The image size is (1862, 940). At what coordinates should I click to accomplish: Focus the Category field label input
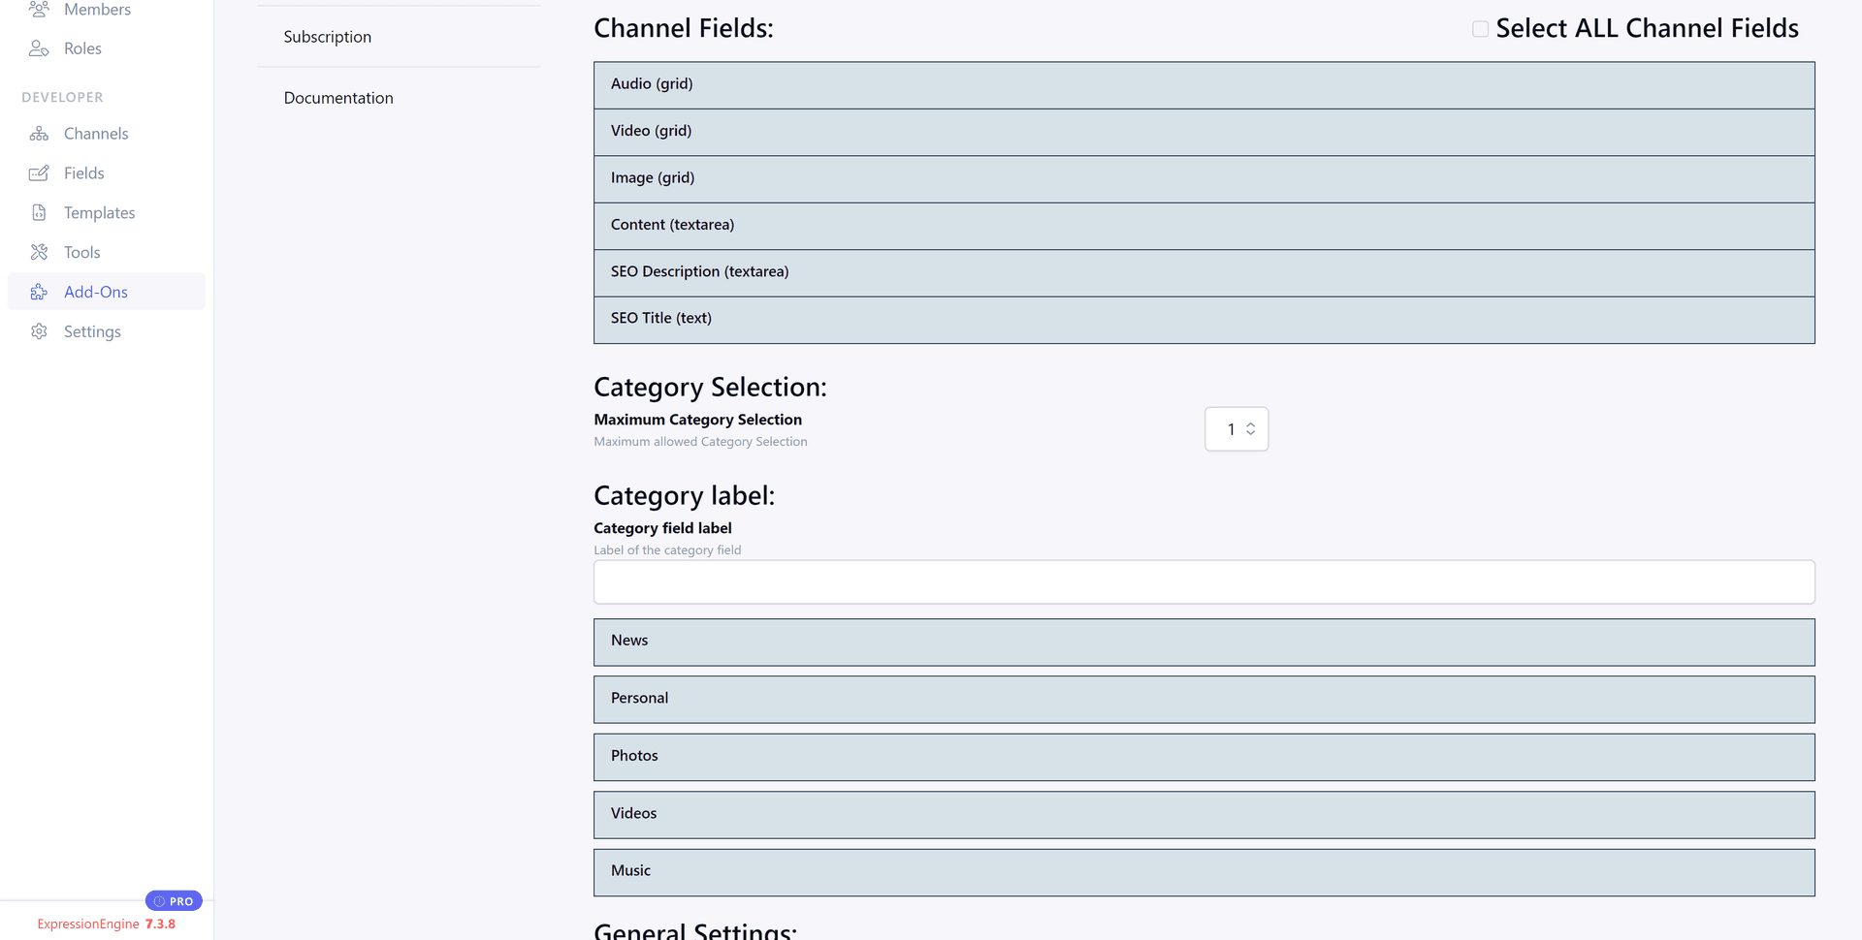coord(1203,582)
